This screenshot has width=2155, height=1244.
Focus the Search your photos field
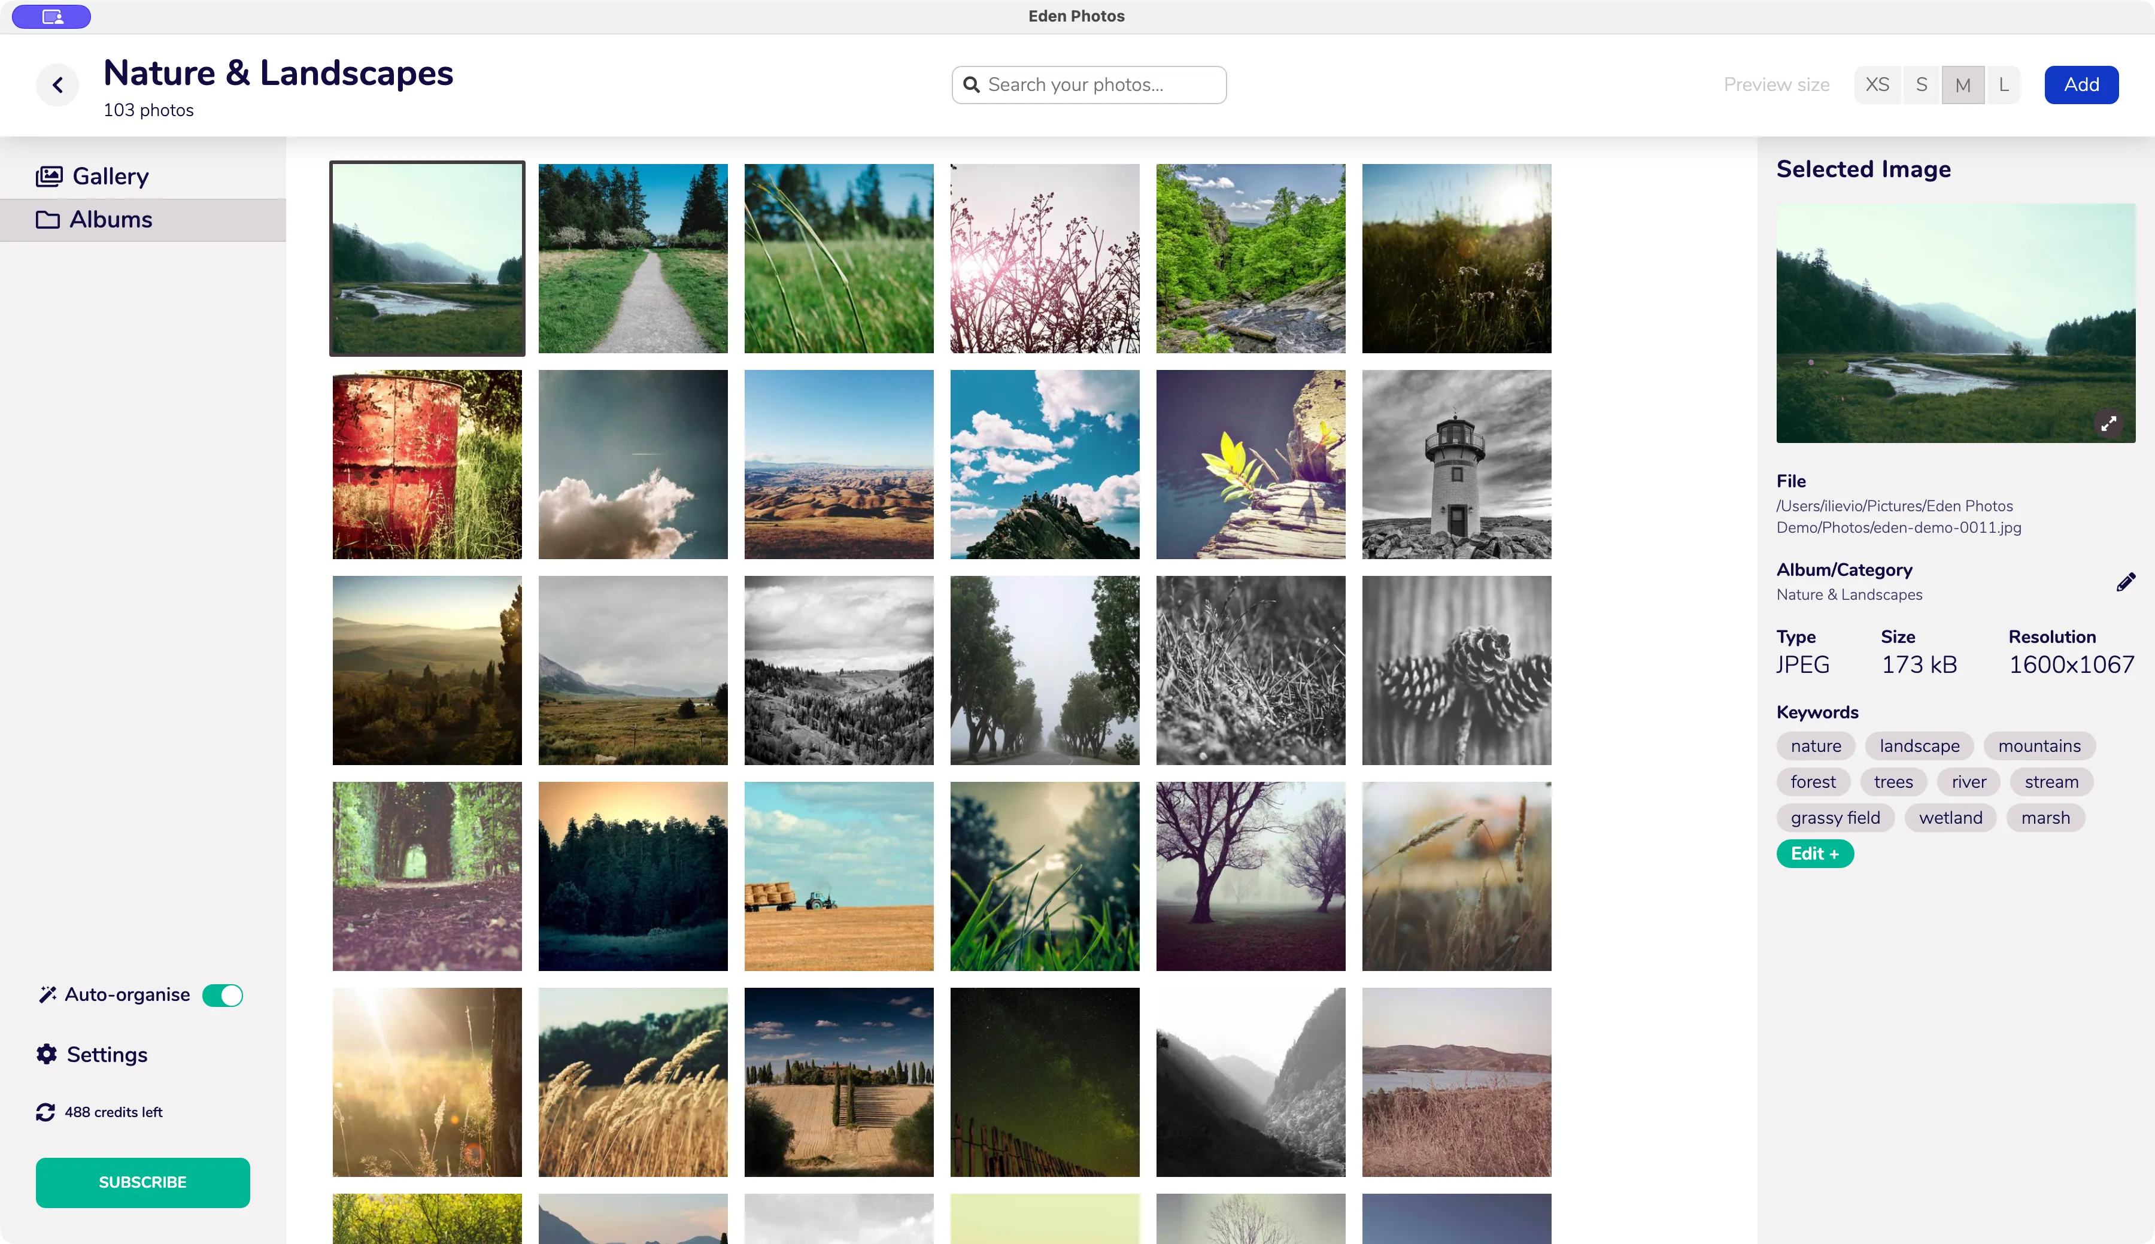[x=1089, y=84]
